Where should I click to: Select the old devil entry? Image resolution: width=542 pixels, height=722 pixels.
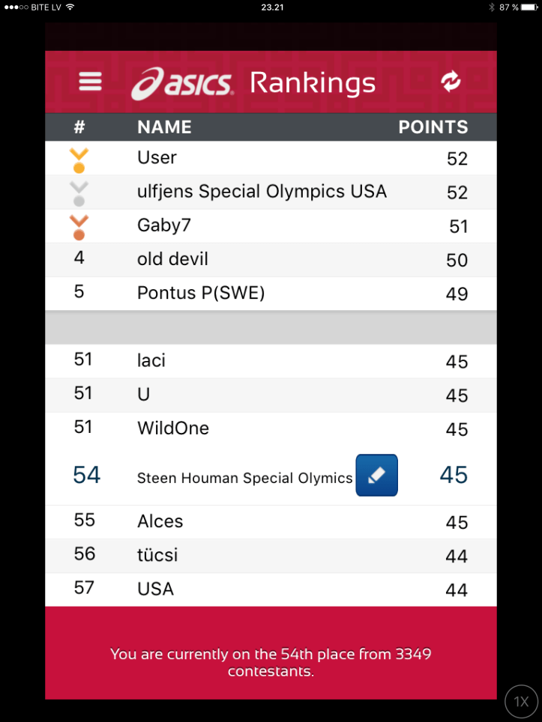[270, 259]
